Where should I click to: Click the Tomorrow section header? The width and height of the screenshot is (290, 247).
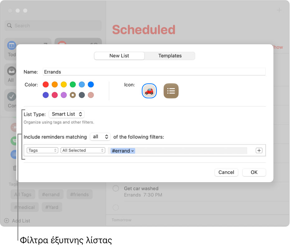[121, 220]
